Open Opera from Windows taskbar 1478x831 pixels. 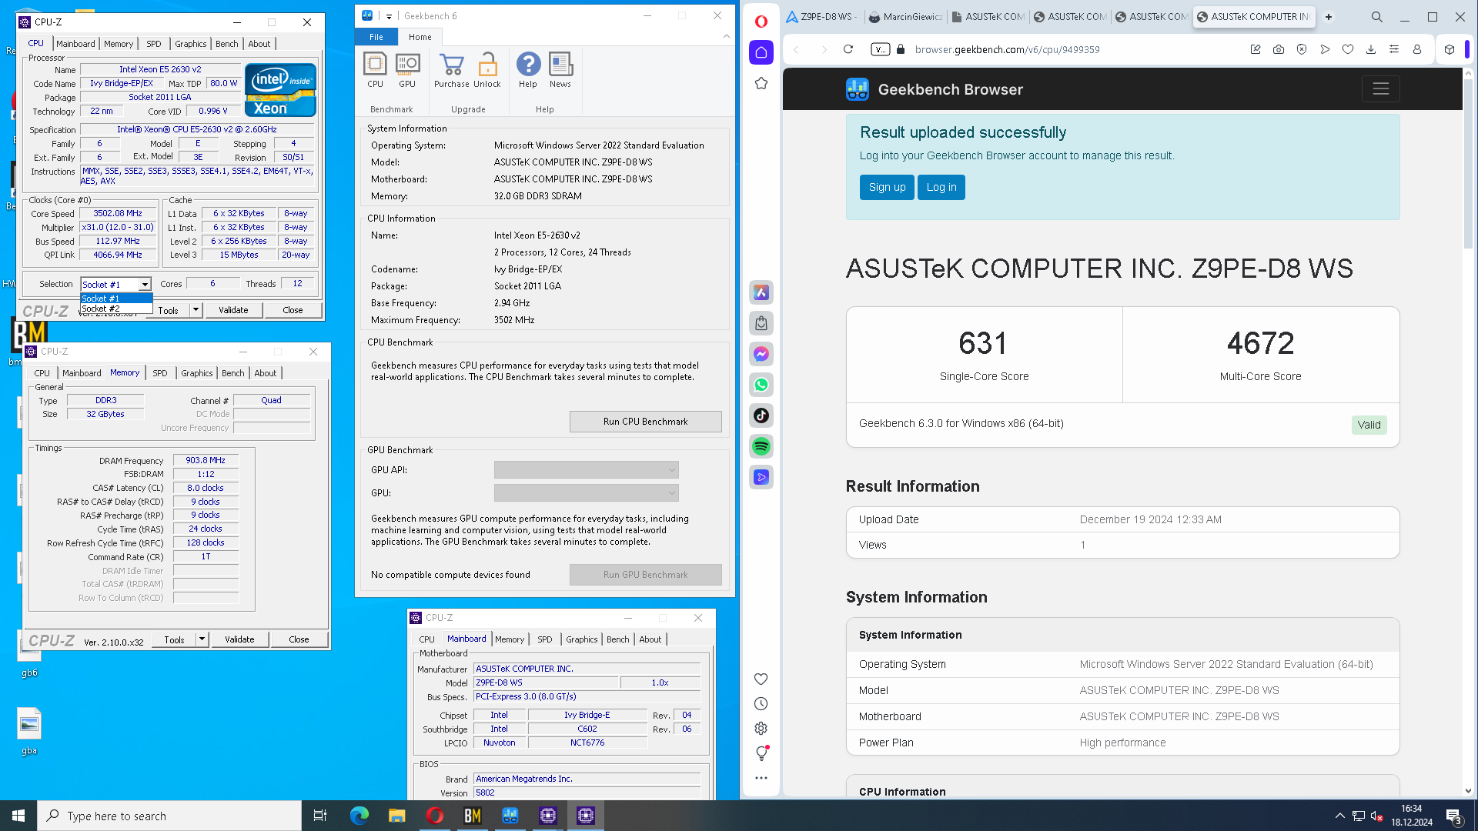click(x=435, y=816)
